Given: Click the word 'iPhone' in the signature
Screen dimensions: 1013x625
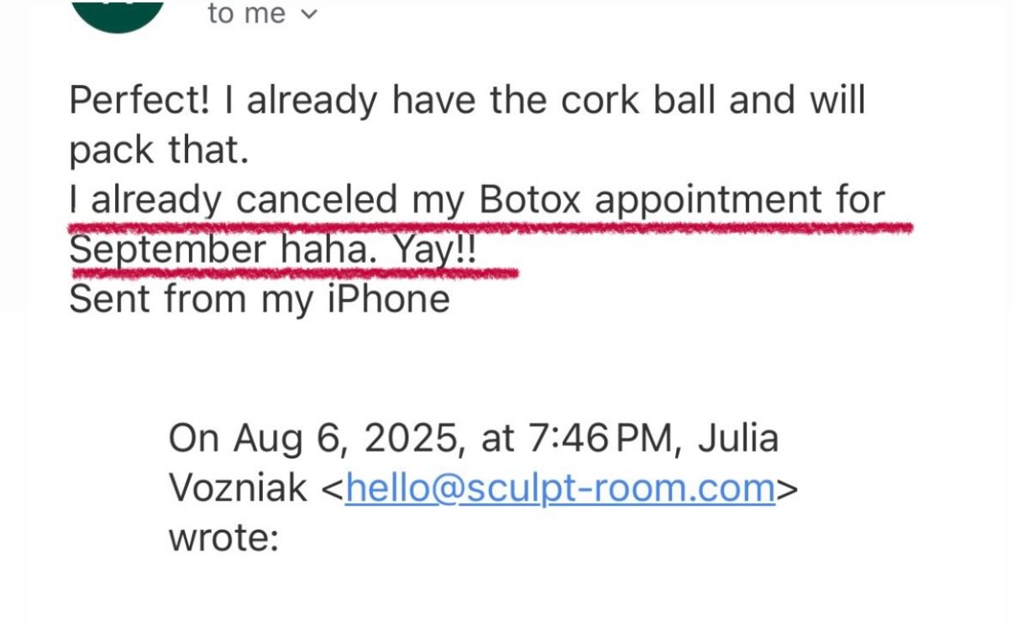Looking at the screenshot, I should coord(389,299).
